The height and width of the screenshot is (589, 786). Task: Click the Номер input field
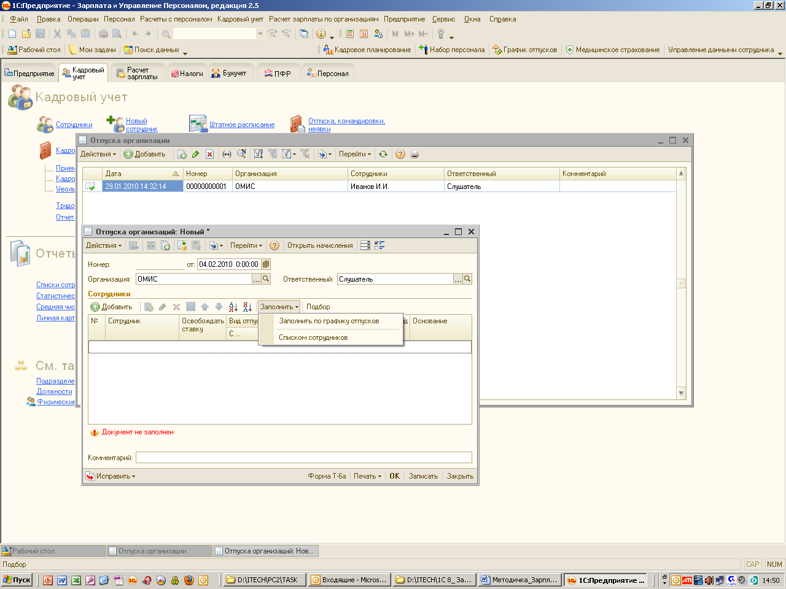pos(160,264)
